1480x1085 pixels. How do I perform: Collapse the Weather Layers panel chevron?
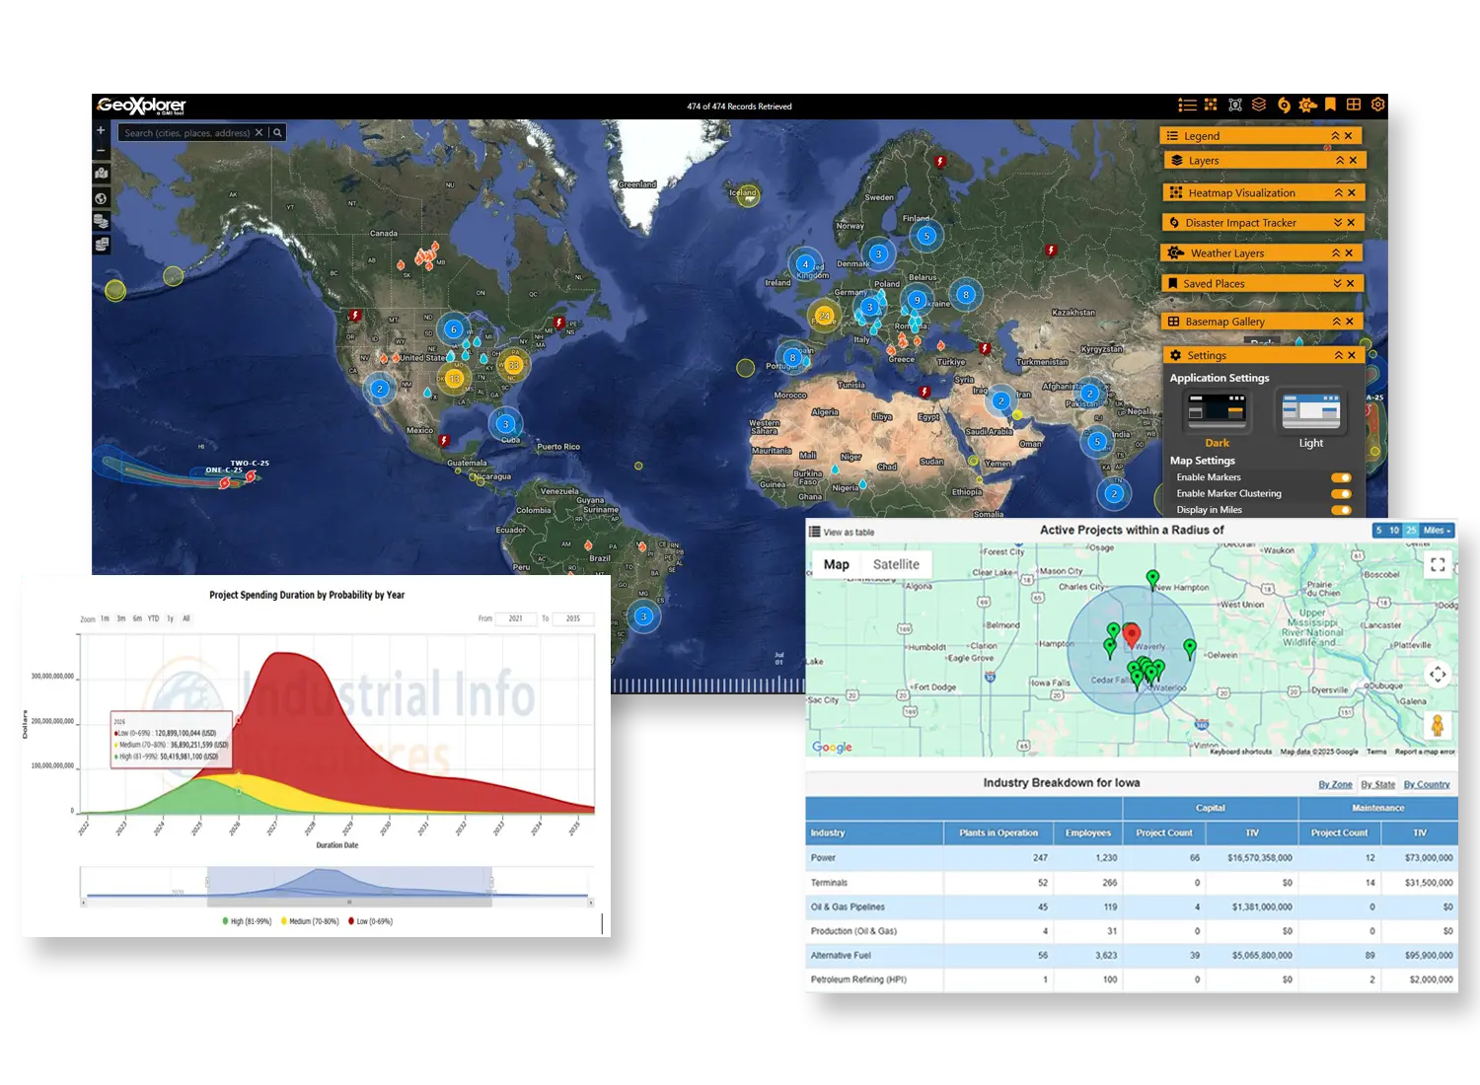(1336, 253)
